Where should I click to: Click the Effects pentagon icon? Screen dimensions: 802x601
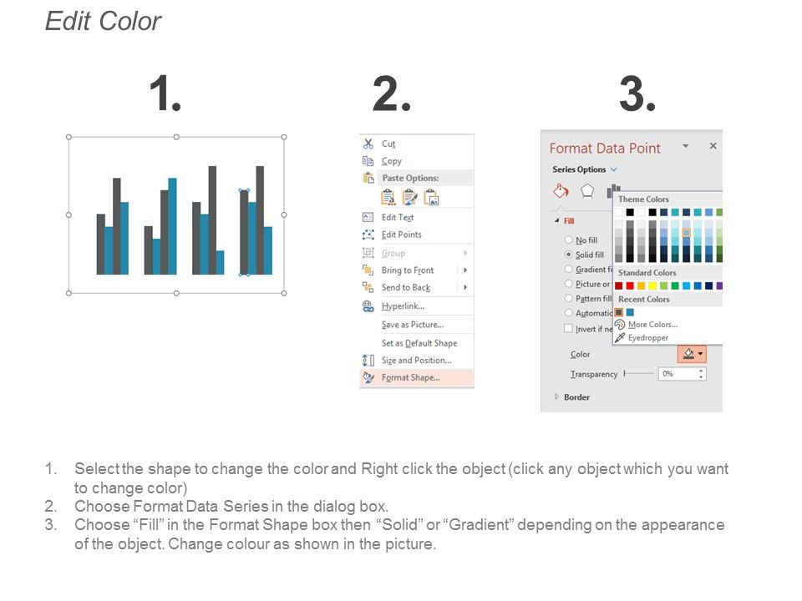coord(587,190)
